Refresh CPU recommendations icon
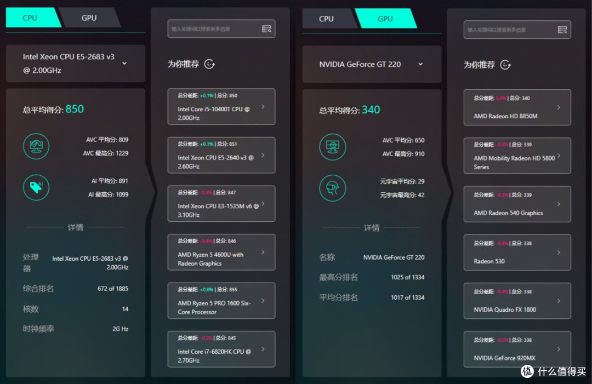Screen dimensions: 592x384 pyautogui.click(x=209, y=64)
